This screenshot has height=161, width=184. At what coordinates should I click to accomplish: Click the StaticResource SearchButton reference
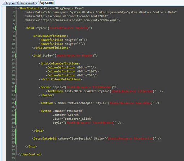[90, 123]
